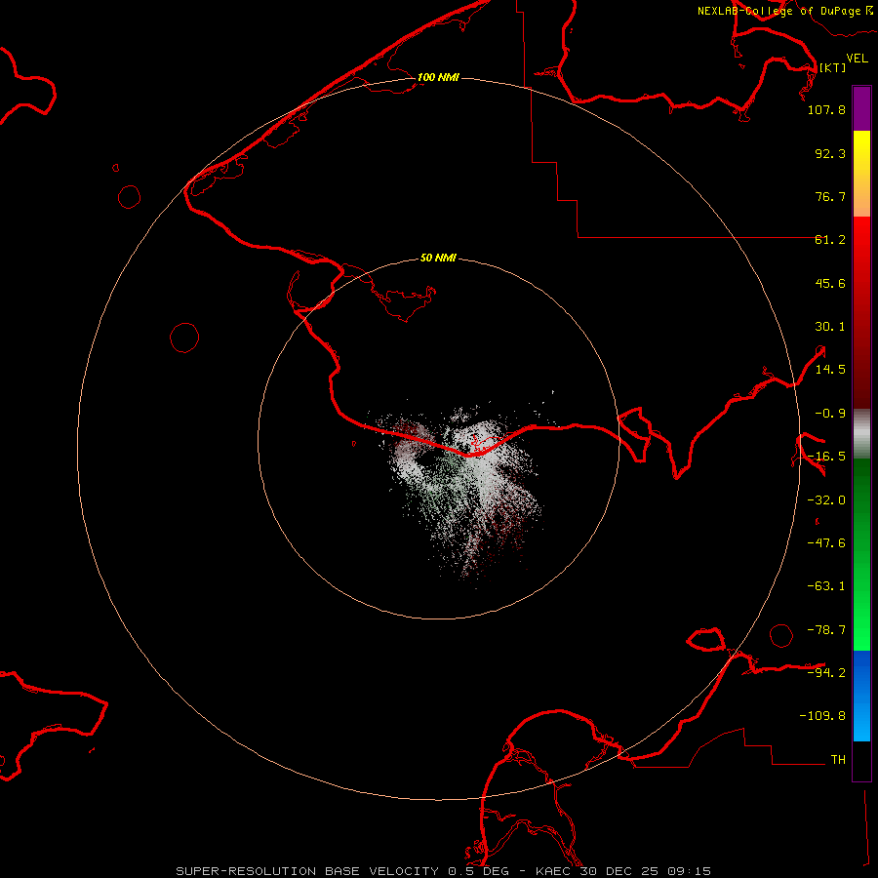878x878 pixels.
Task: Select the -32.0 legend value
Action: click(x=826, y=500)
